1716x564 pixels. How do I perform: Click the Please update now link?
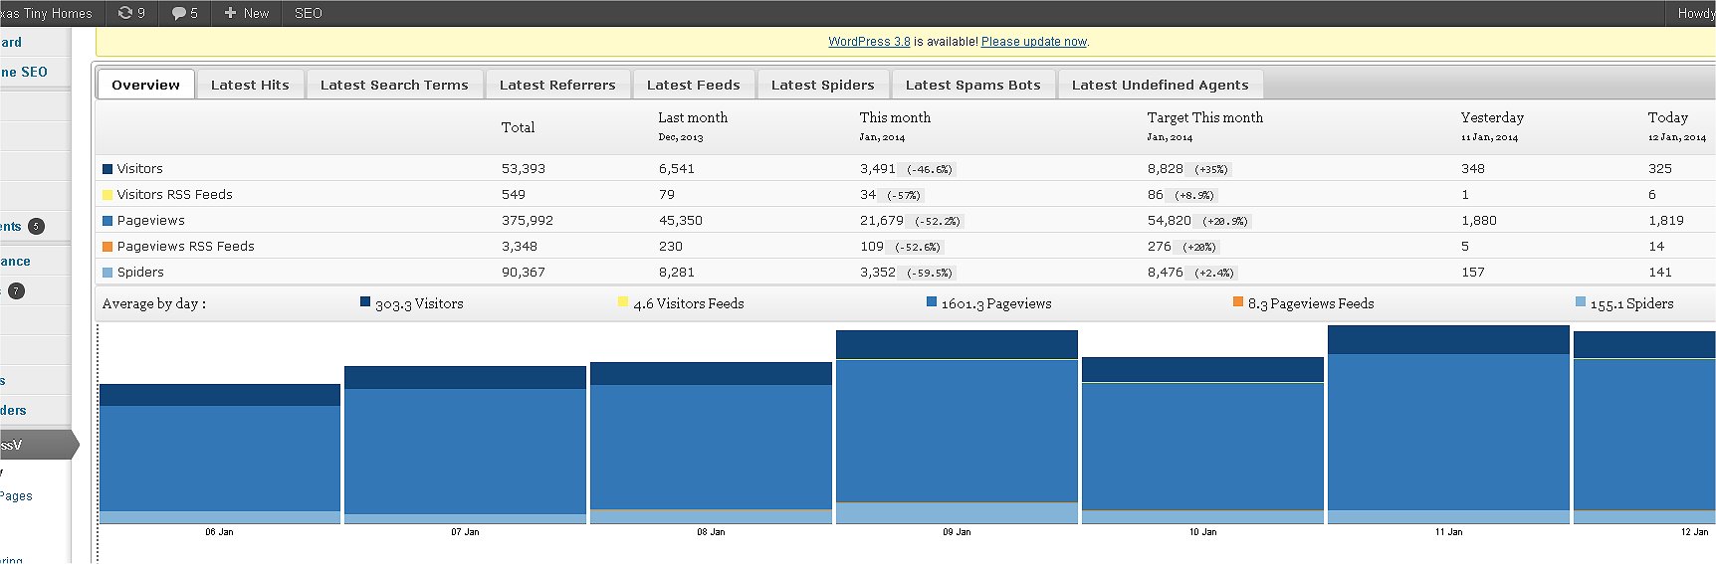tap(1033, 42)
